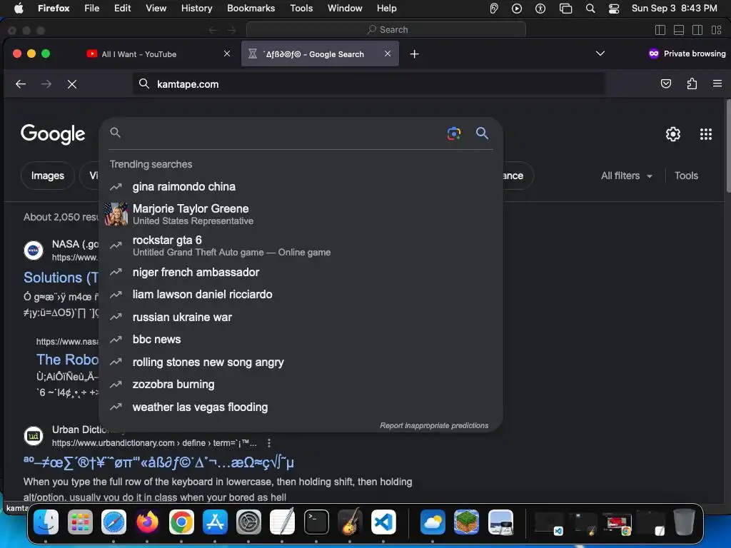Image resolution: width=731 pixels, height=548 pixels.
Task: Open the Extensions puzzle icon
Action: pyautogui.click(x=692, y=84)
